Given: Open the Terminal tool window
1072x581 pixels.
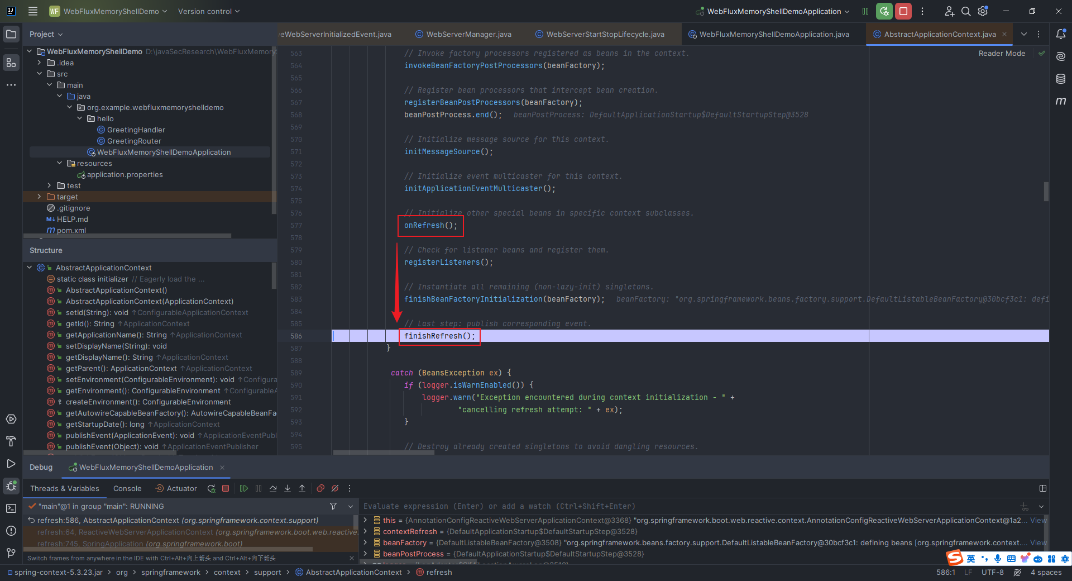Looking at the screenshot, I should (x=11, y=508).
